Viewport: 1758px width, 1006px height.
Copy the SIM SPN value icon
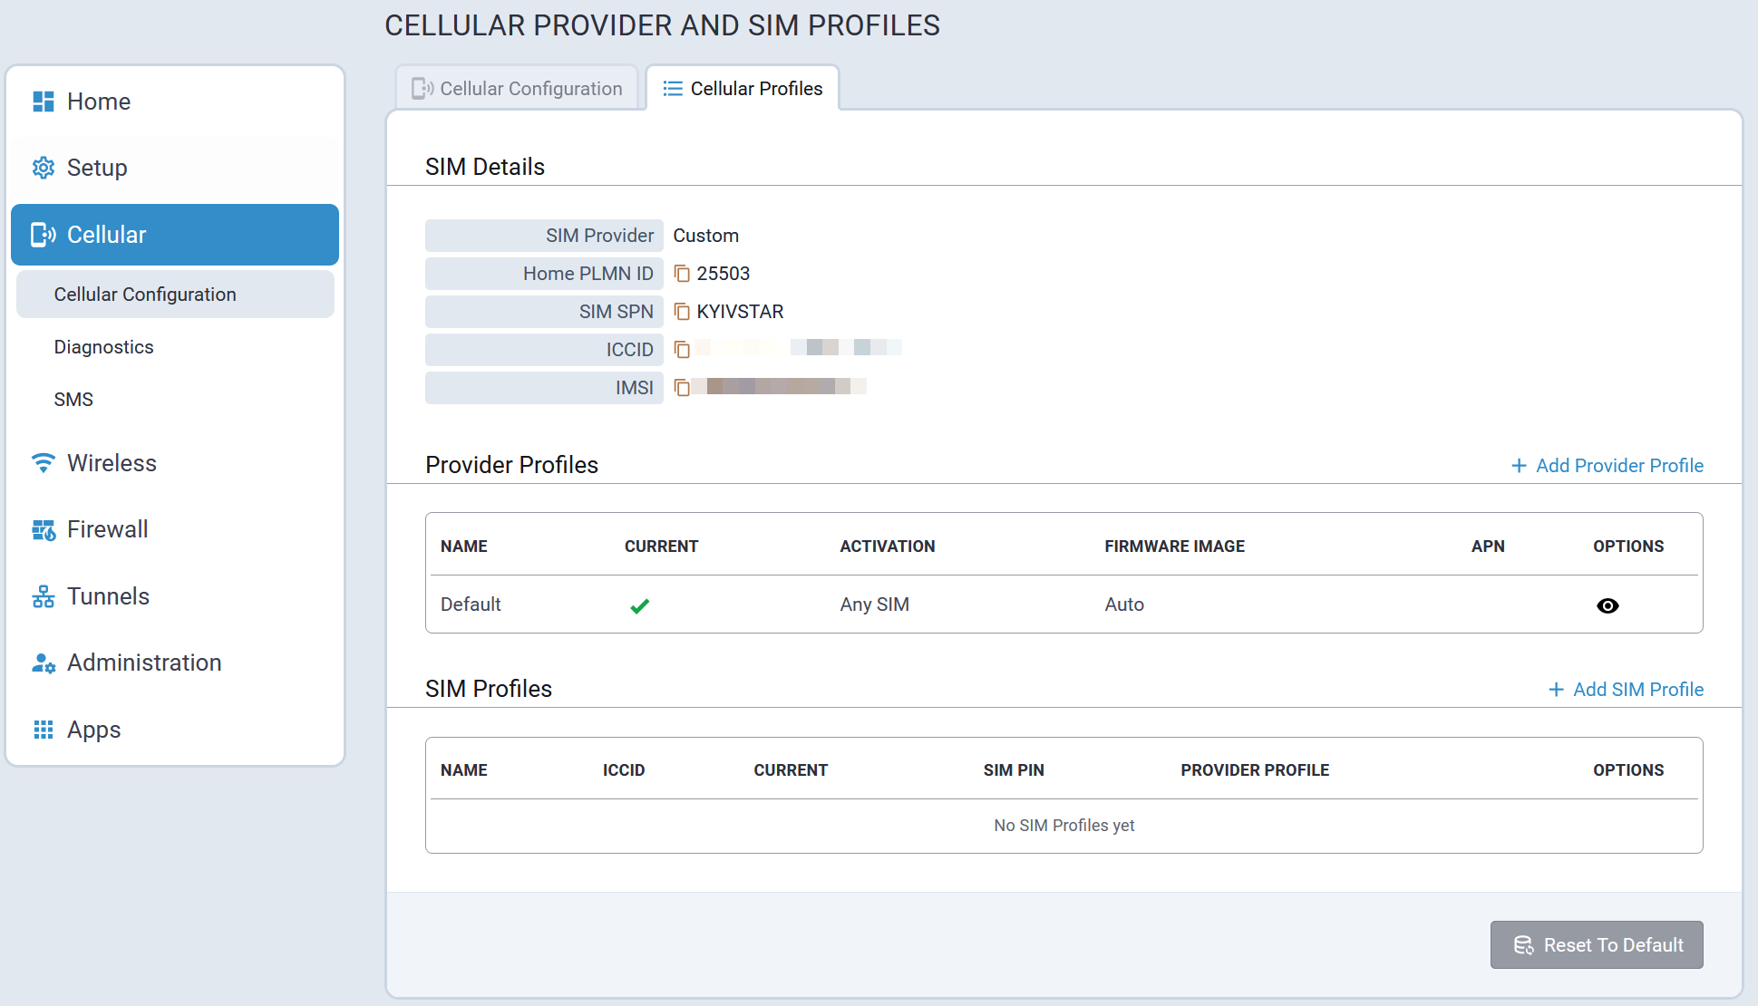click(682, 312)
